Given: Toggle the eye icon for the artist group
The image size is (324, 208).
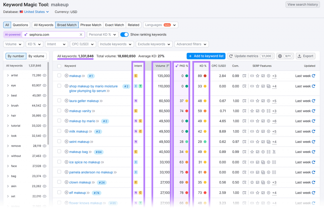Looking at the screenshot, I should [x=45, y=76].
